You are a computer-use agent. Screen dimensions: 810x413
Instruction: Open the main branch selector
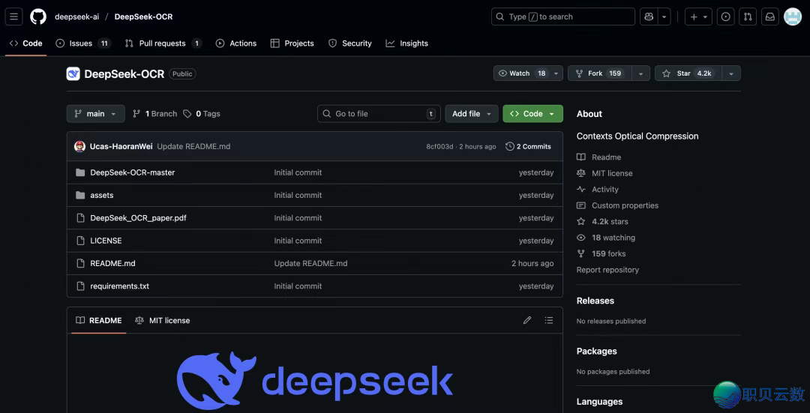[x=95, y=114]
